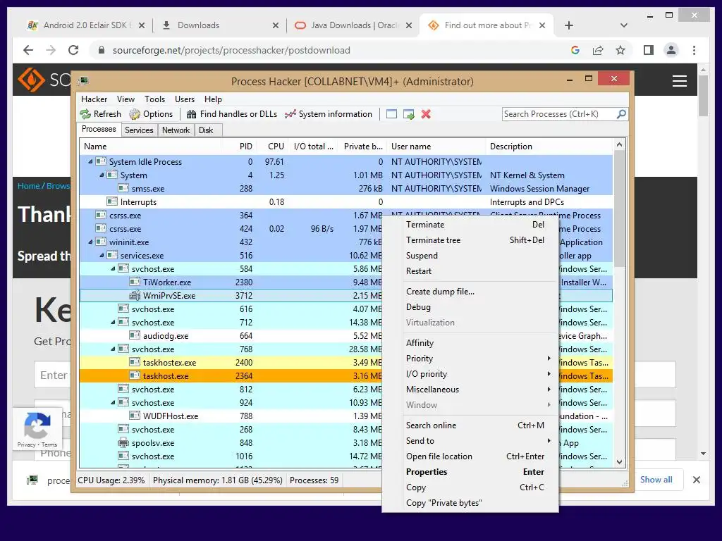722x541 pixels.
Task: Collapse svchost.exe PID 924 node
Action: [x=113, y=402]
